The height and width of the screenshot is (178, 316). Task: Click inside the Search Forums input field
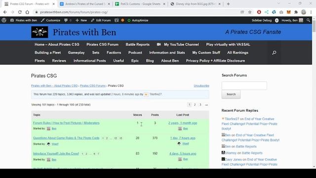tap(244, 86)
